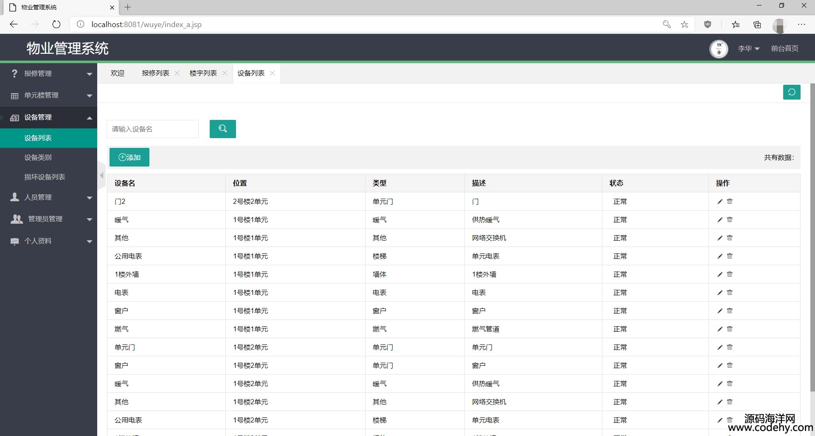Click the 添加 button
Viewport: 815px width, 436px height.
coord(129,157)
